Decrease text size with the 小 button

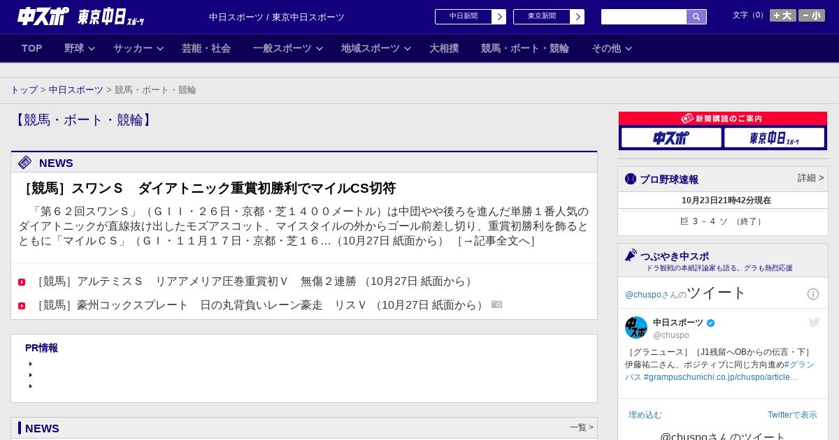[812, 15]
